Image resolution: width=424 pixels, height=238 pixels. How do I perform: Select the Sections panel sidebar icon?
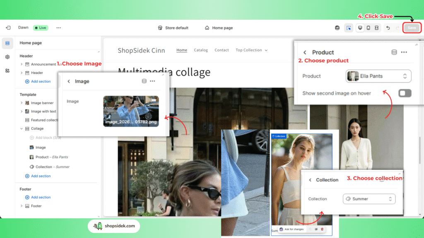pyautogui.click(x=7, y=43)
